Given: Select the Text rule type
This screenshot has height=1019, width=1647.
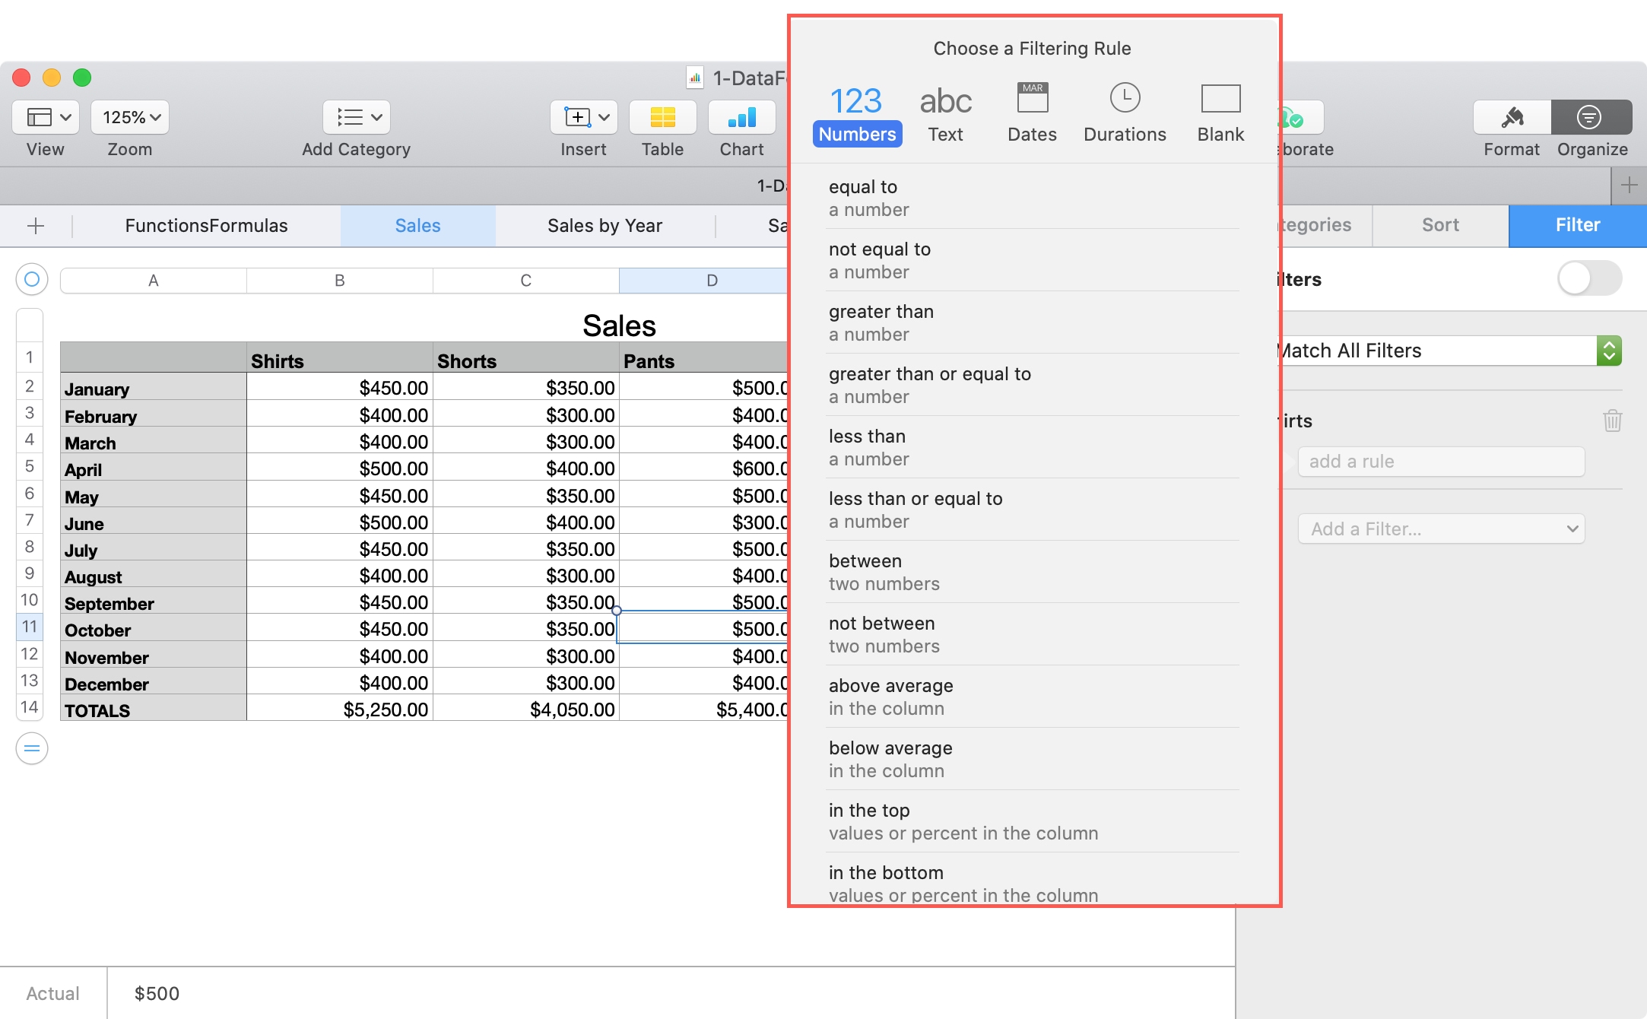Looking at the screenshot, I should coord(945,114).
